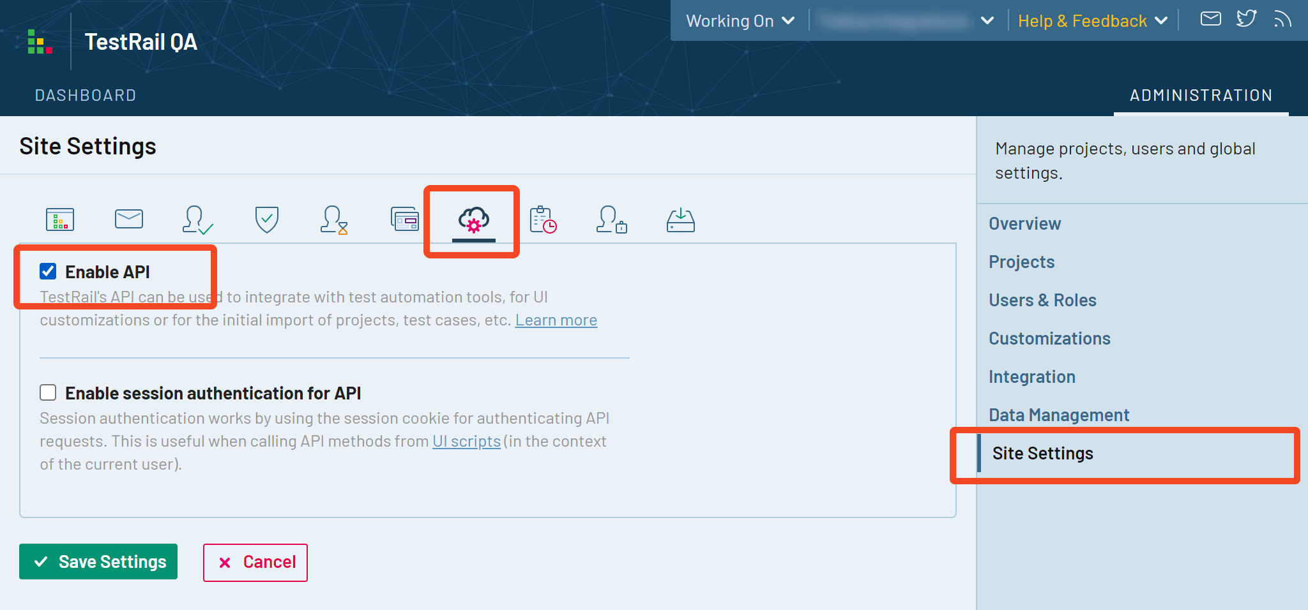The image size is (1308, 610).
Task: Follow the UI scripts link
Action: (467, 441)
